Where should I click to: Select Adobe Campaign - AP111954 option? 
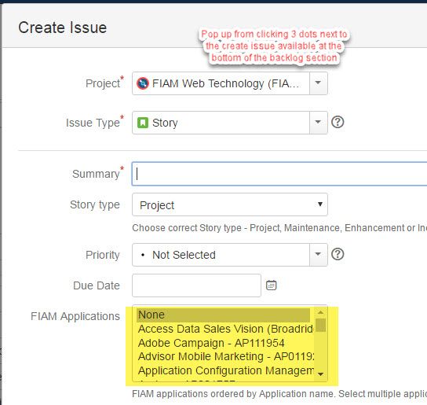click(x=225, y=343)
